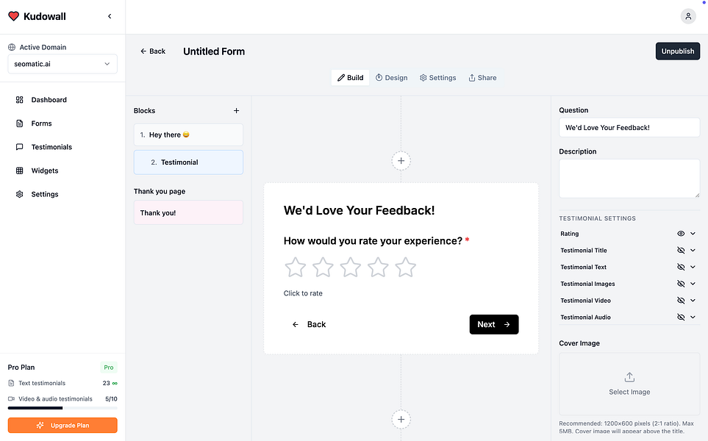The height and width of the screenshot is (441, 708).
Task: Open the Active Domain dropdown
Action: click(62, 64)
